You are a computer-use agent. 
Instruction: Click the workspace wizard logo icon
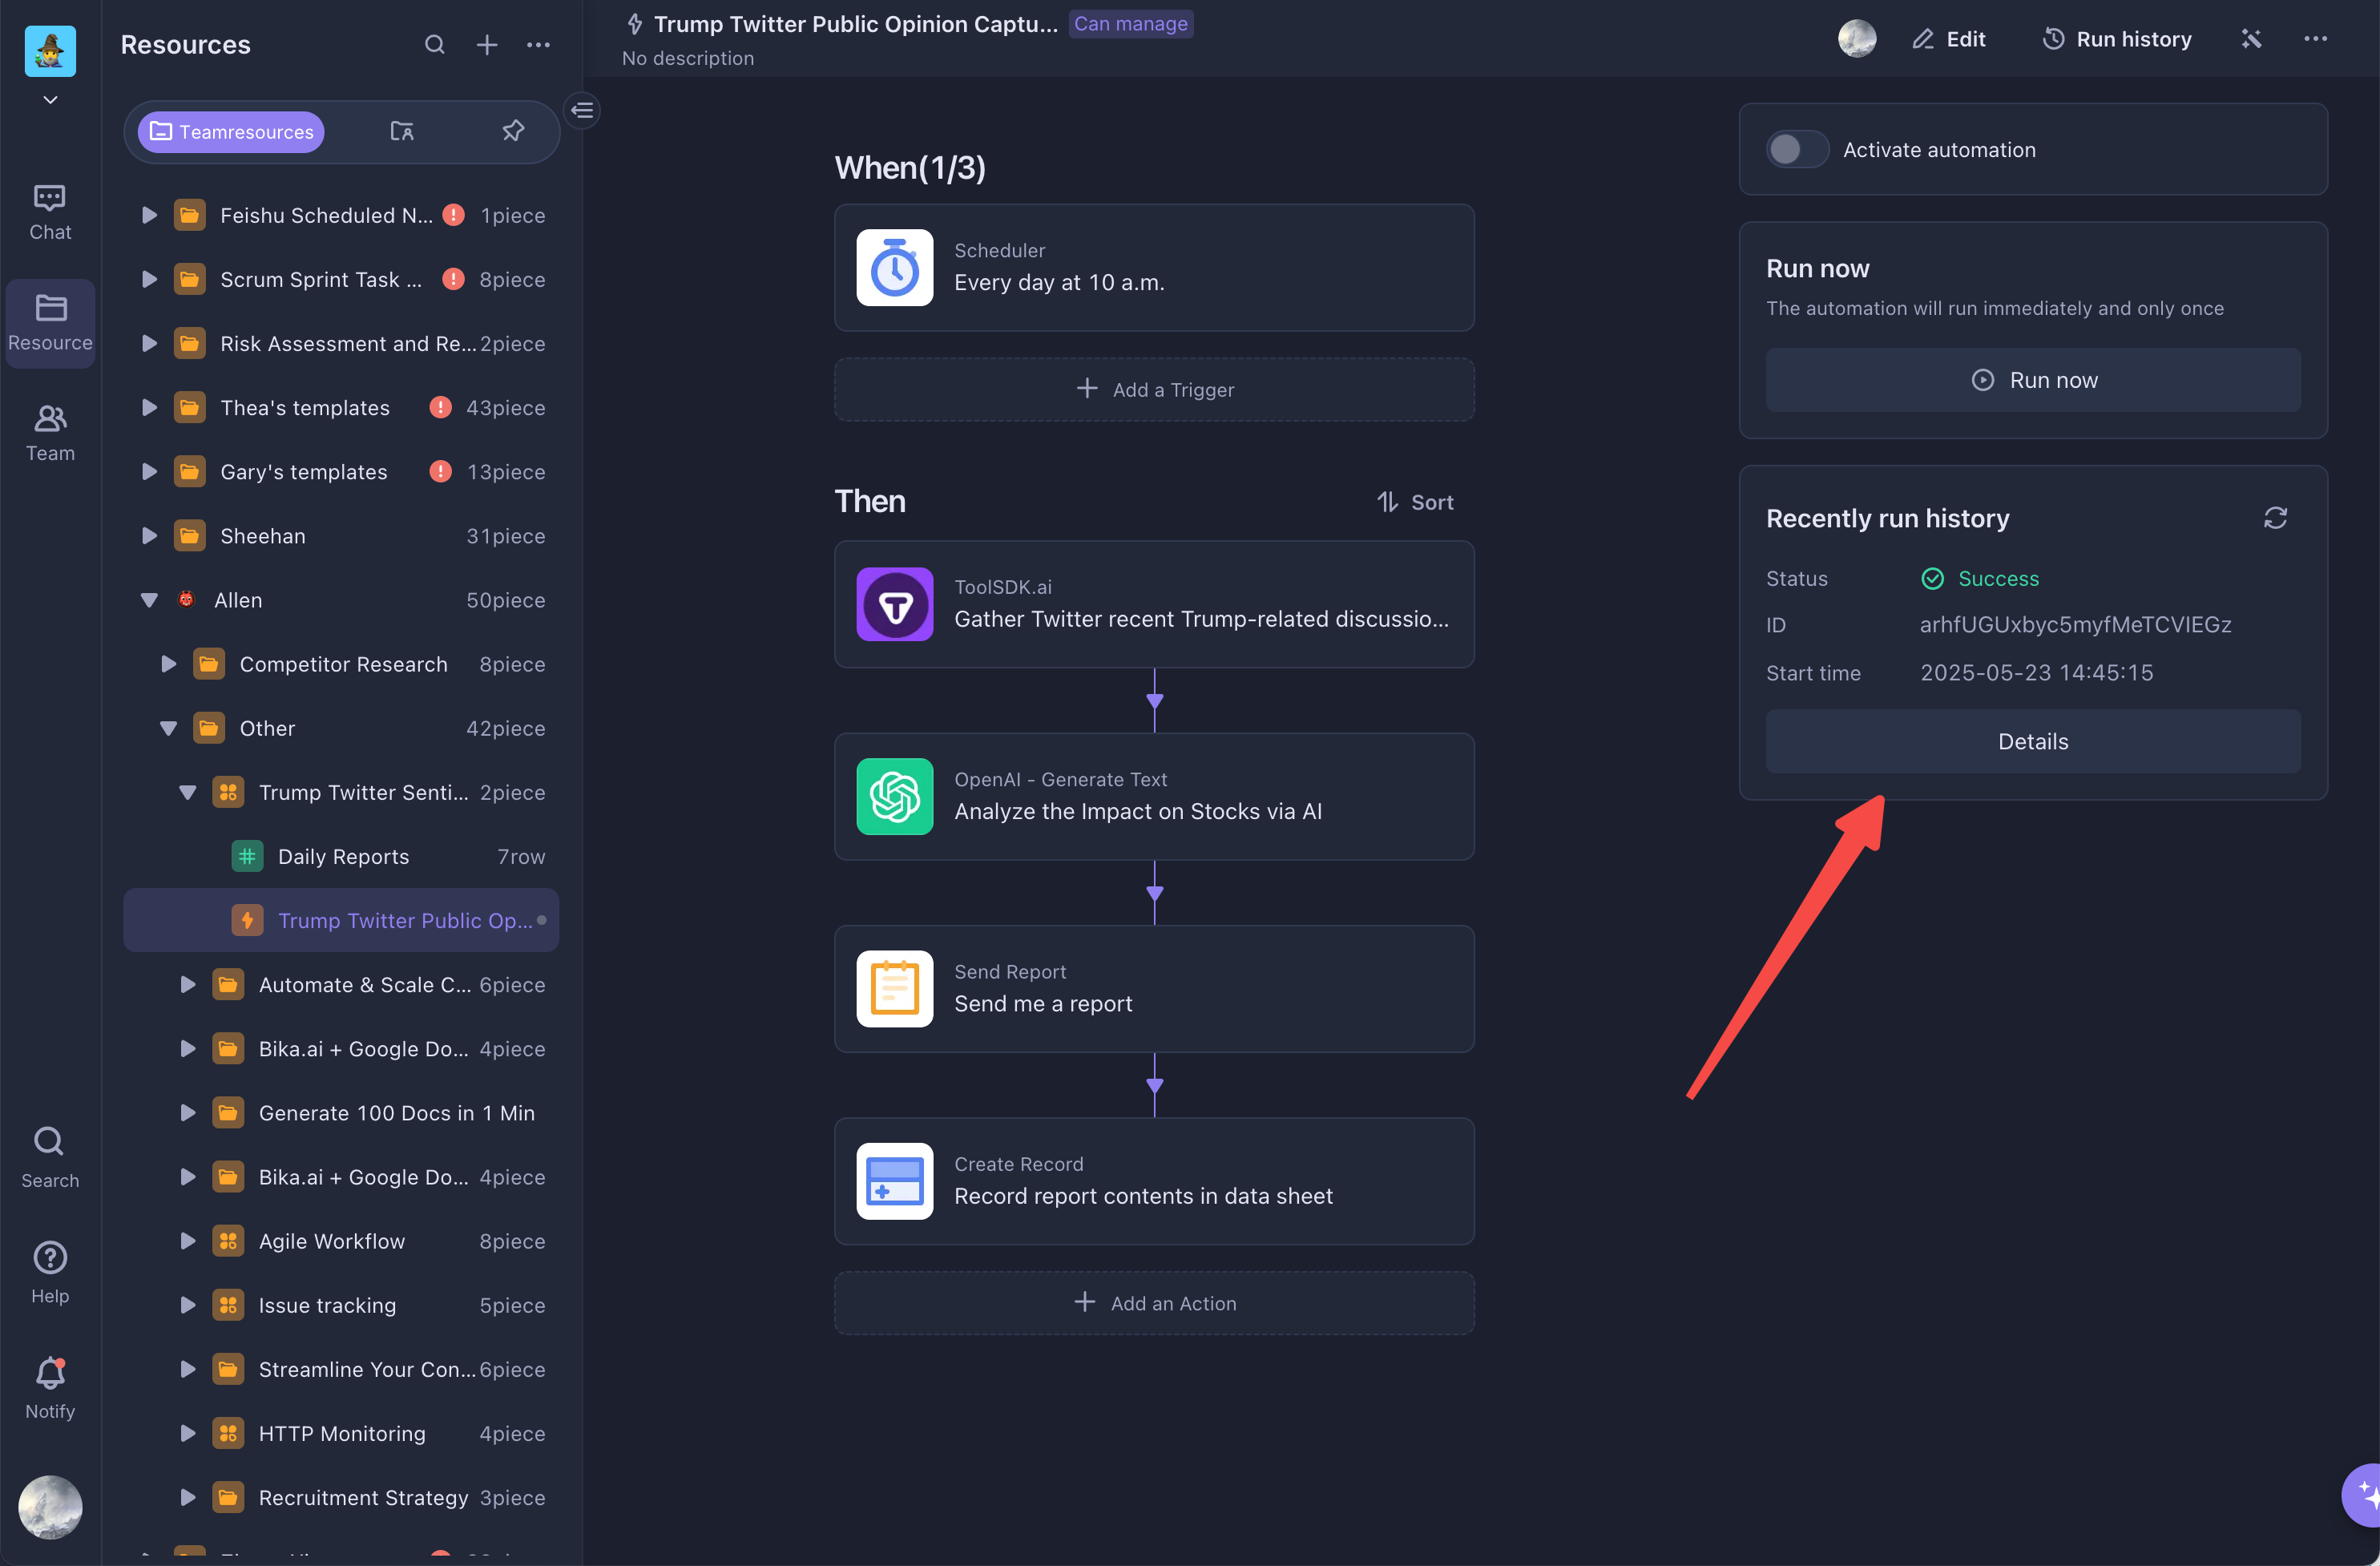coord(50,50)
